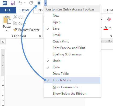Click the Clear Formatting eraser icon
Viewport: 113px width, 106px height.
[x=109, y=19]
